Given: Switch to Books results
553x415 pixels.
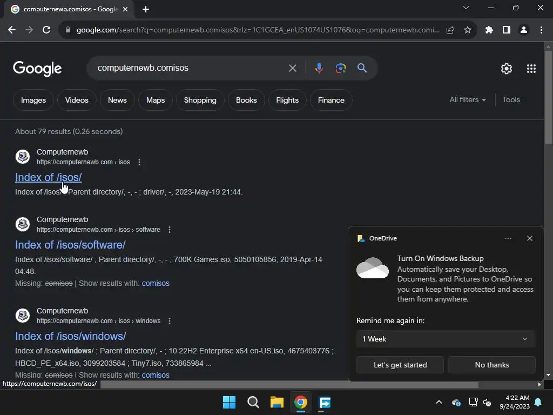Looking at the screenshot, I should [246, 100].
